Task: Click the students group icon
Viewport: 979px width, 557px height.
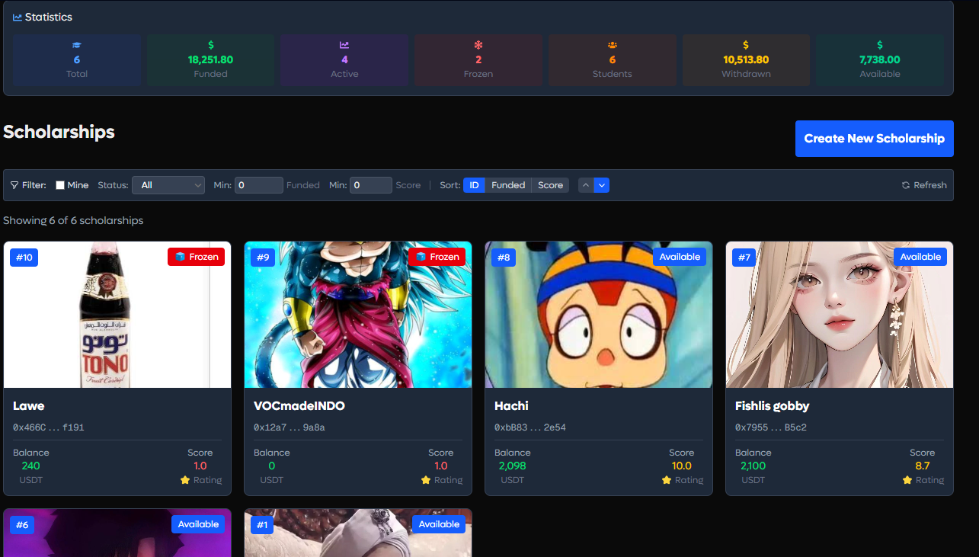Action: tap(613, 45)
